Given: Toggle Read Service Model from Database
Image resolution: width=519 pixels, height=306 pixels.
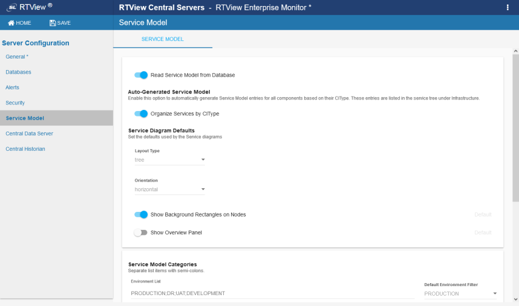Looking at the screenshot, I should (141, 75).
